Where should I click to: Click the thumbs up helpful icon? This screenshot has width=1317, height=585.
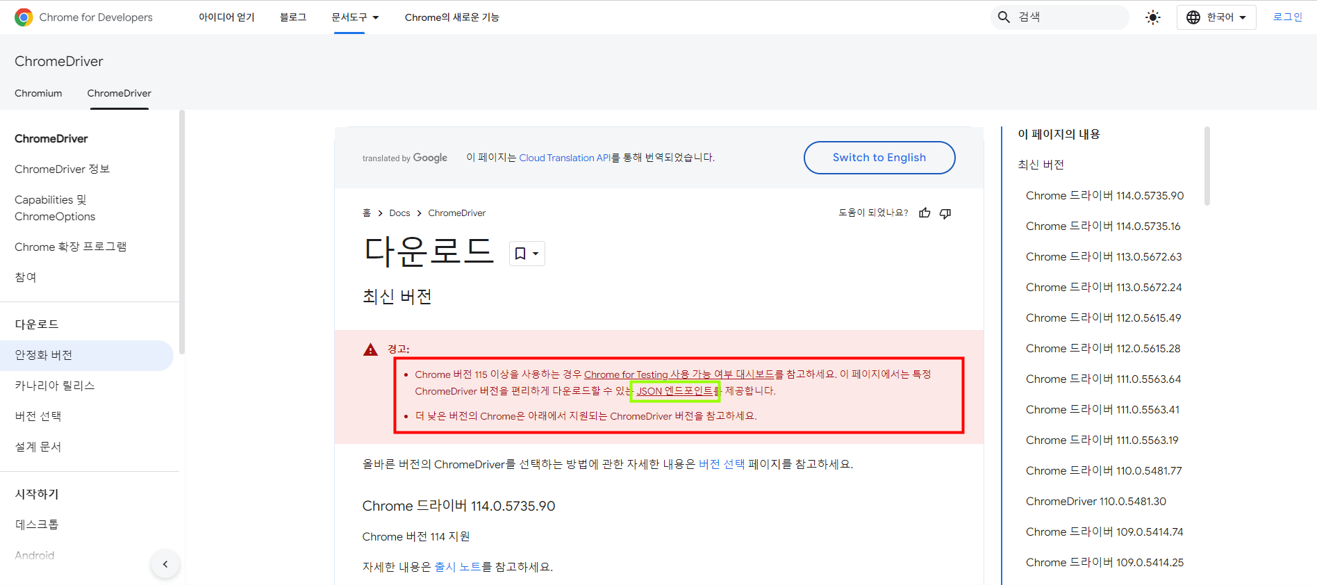925,213
